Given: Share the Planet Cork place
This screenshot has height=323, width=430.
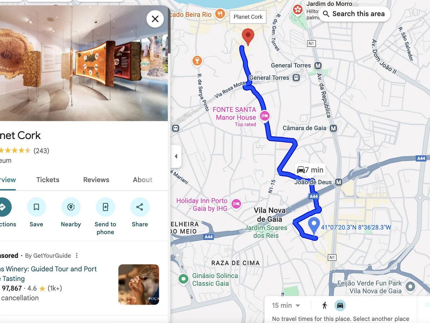Looking at the screenshot, I should tap(140, 207).
